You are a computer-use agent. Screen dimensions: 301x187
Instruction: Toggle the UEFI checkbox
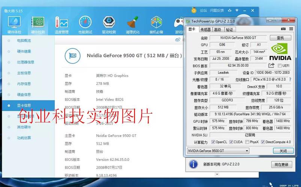280,66
